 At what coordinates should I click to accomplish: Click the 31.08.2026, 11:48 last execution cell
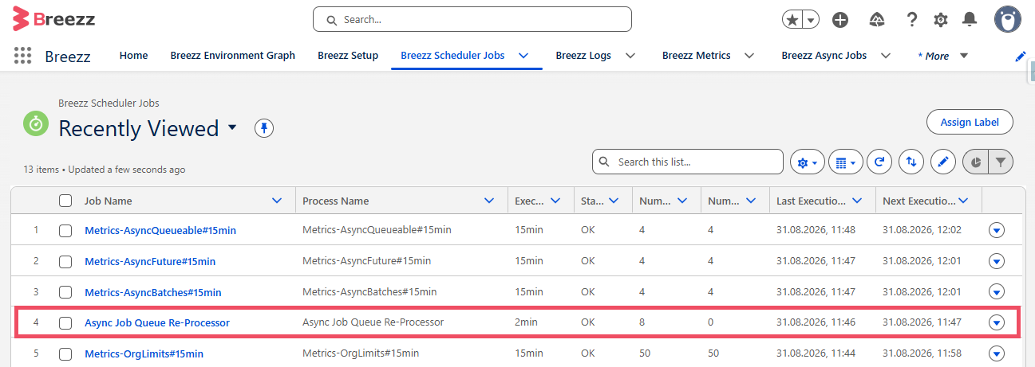(816, 230)
